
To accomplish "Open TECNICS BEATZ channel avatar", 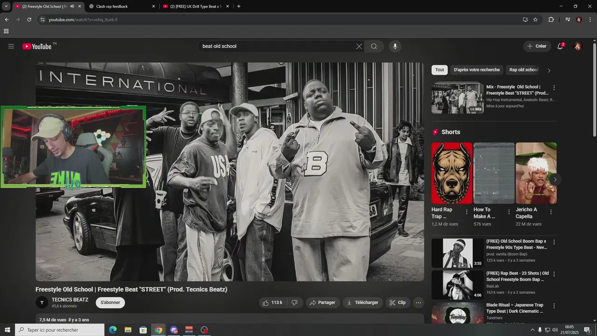I will coord(42,302).
